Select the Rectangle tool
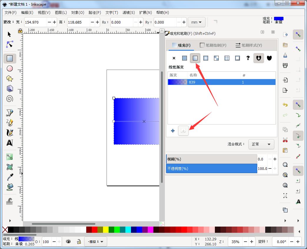 [9, 58]
